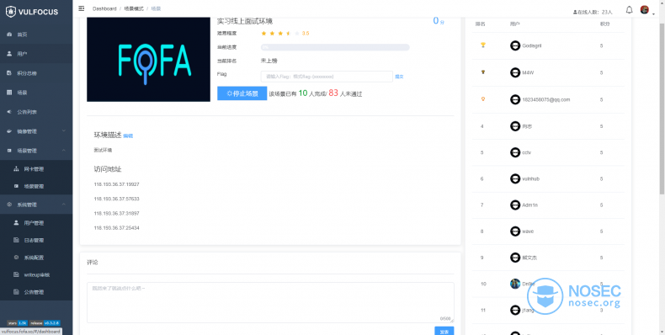Click the 积分总榜 icon in sidebar
665x335 pixels.
point(10,73)
